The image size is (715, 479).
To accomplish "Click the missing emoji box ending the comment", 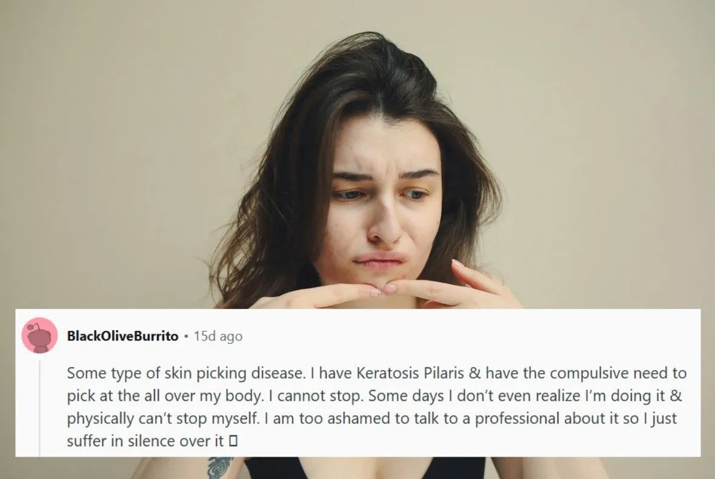I will pyautogui.click(x=233, y=441).
